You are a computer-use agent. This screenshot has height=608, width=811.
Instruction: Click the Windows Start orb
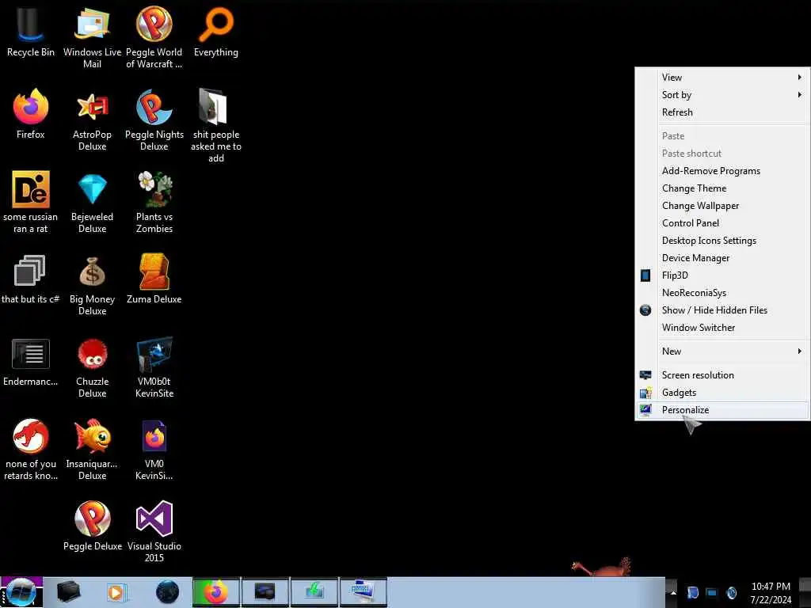[x=21, y=592]
